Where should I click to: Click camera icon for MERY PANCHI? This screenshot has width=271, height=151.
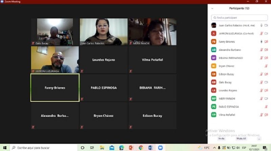(266, 99)
